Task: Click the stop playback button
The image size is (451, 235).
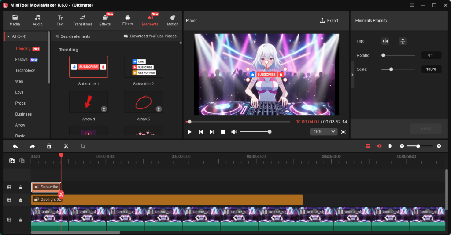Action: tap(223, 132)
